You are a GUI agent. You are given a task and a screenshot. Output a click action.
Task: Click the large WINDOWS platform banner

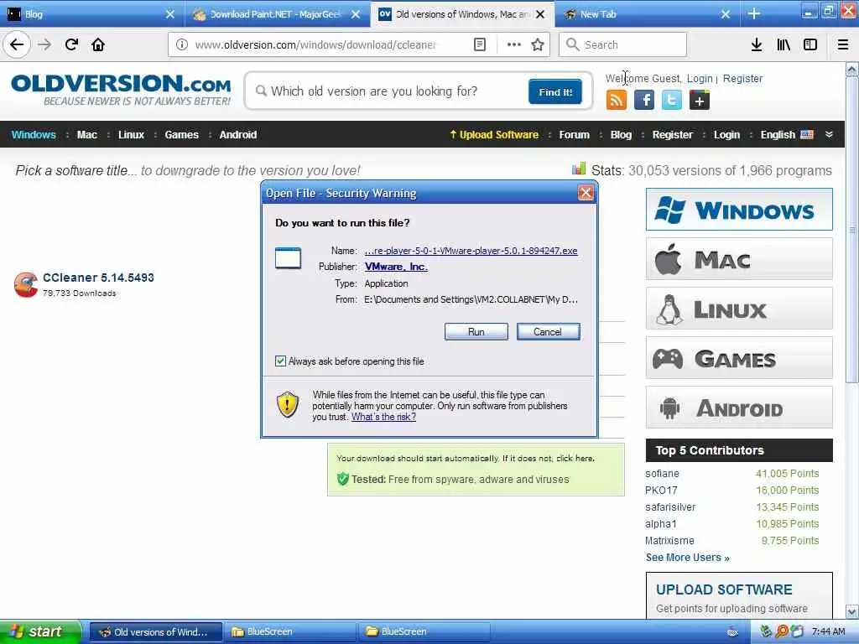[x=739, y=209]
